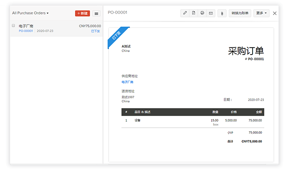Click the 转换为账单 button
The width and height of the screenshot is (288, 170).
pos(240,13)
